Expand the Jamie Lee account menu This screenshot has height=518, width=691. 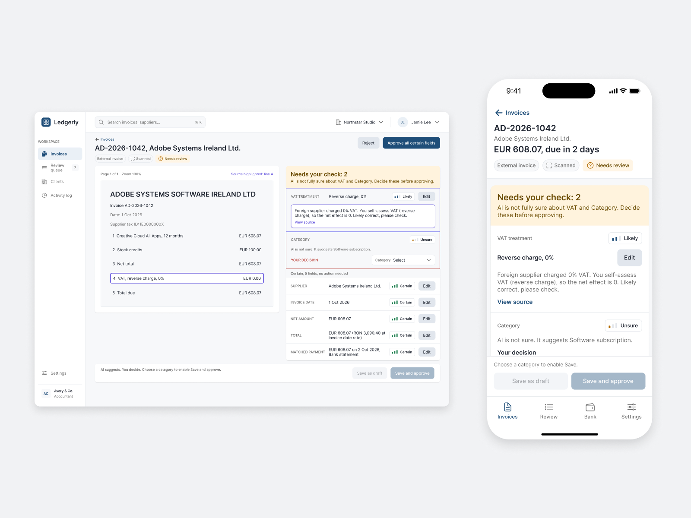[437, 122]
